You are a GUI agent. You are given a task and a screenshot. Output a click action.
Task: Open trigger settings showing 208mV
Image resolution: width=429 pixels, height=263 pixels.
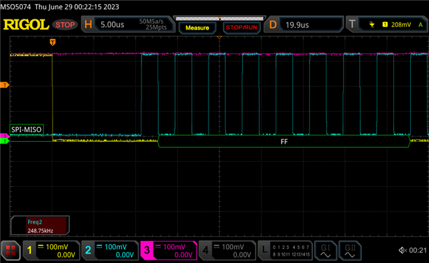[x=387, y=24]
